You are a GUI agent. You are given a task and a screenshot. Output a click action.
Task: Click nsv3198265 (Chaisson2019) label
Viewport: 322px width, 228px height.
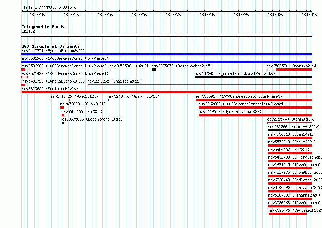point(114,81)
